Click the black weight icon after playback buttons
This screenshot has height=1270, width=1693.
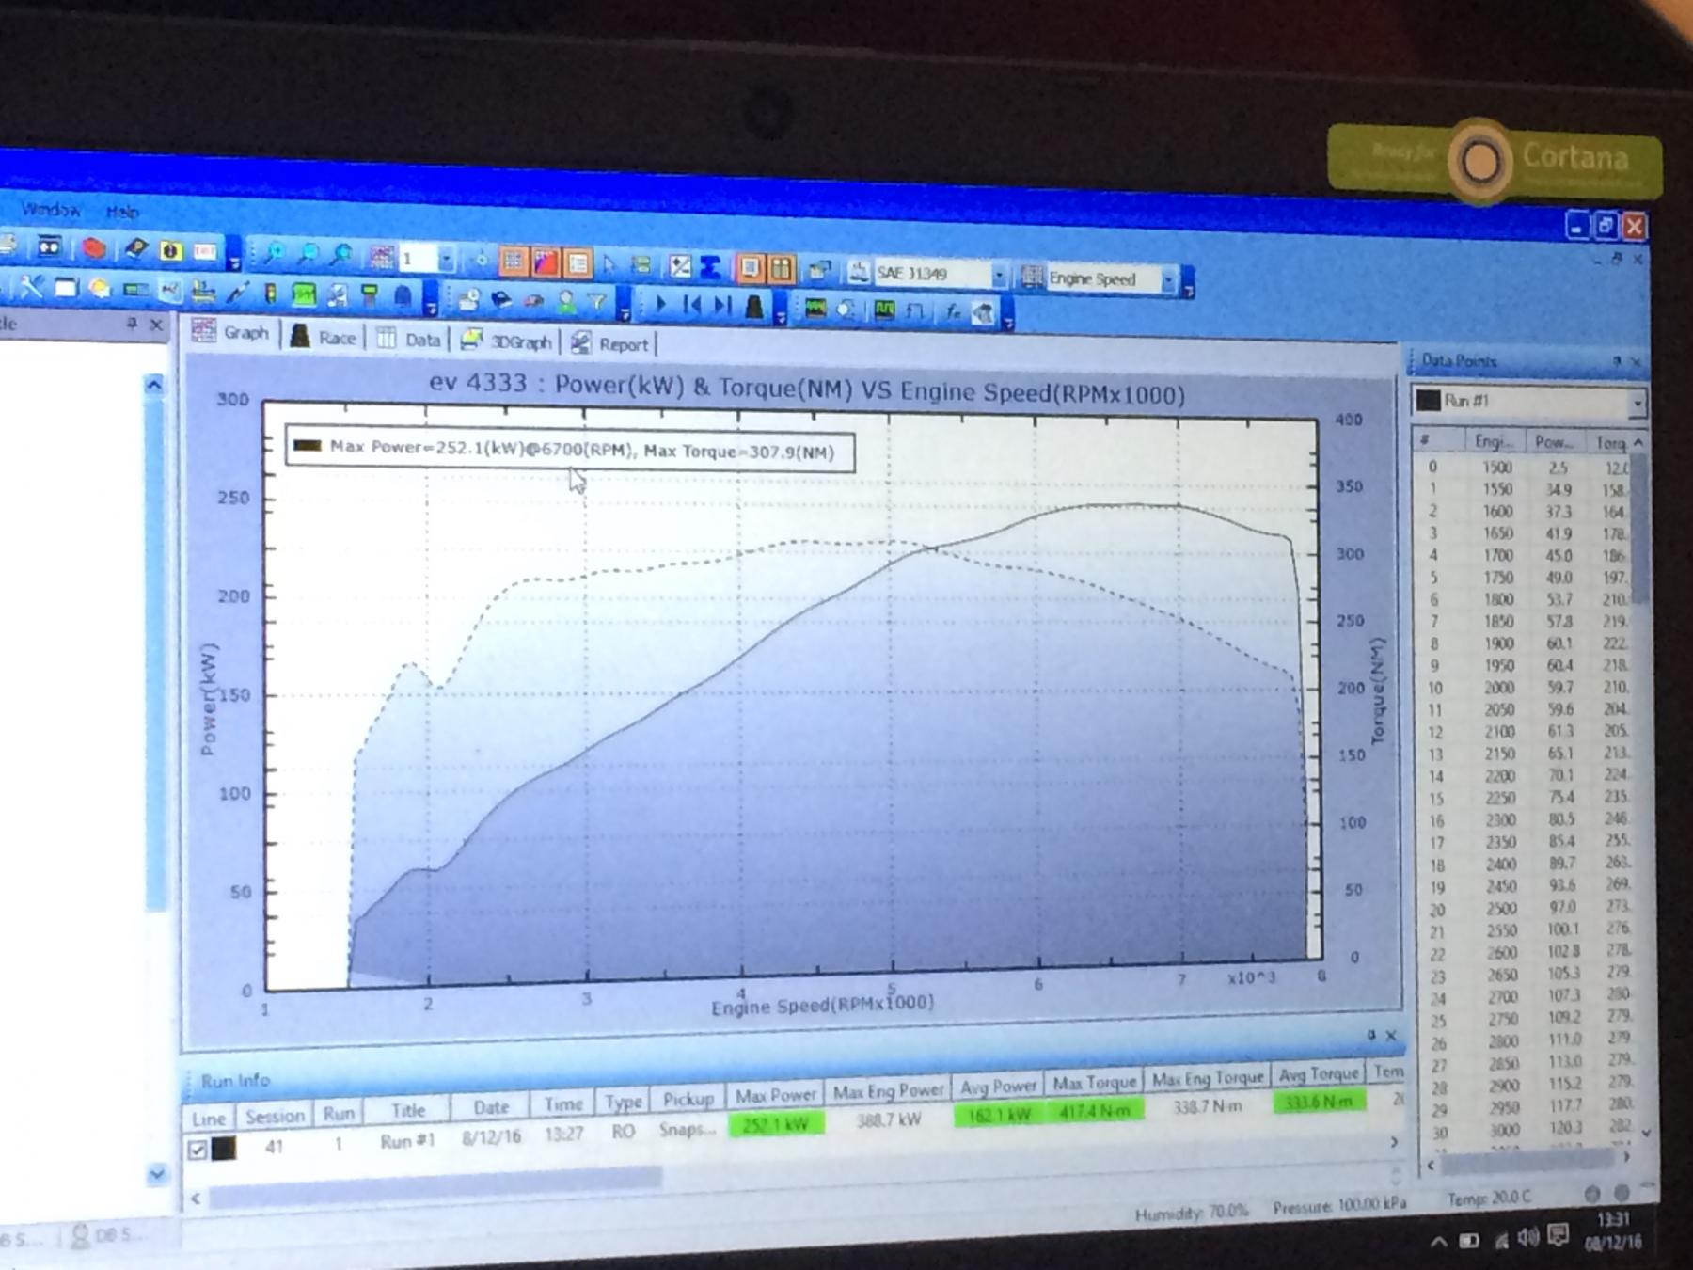click(753, 307)
